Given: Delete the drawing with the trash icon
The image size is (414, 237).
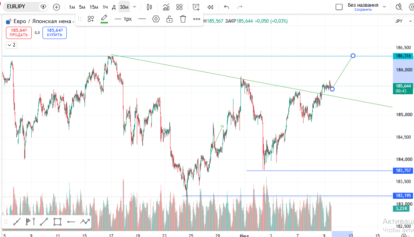Looking at the screenshot, I should [x=183, y=19].
